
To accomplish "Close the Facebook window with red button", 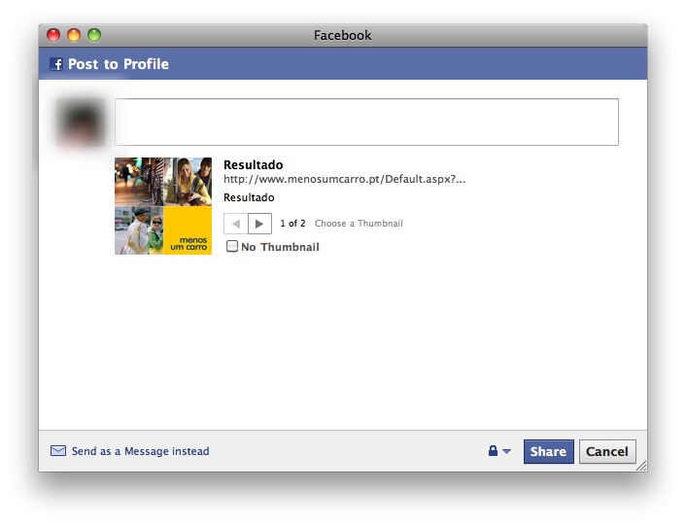I will click(x=53, y=35).
